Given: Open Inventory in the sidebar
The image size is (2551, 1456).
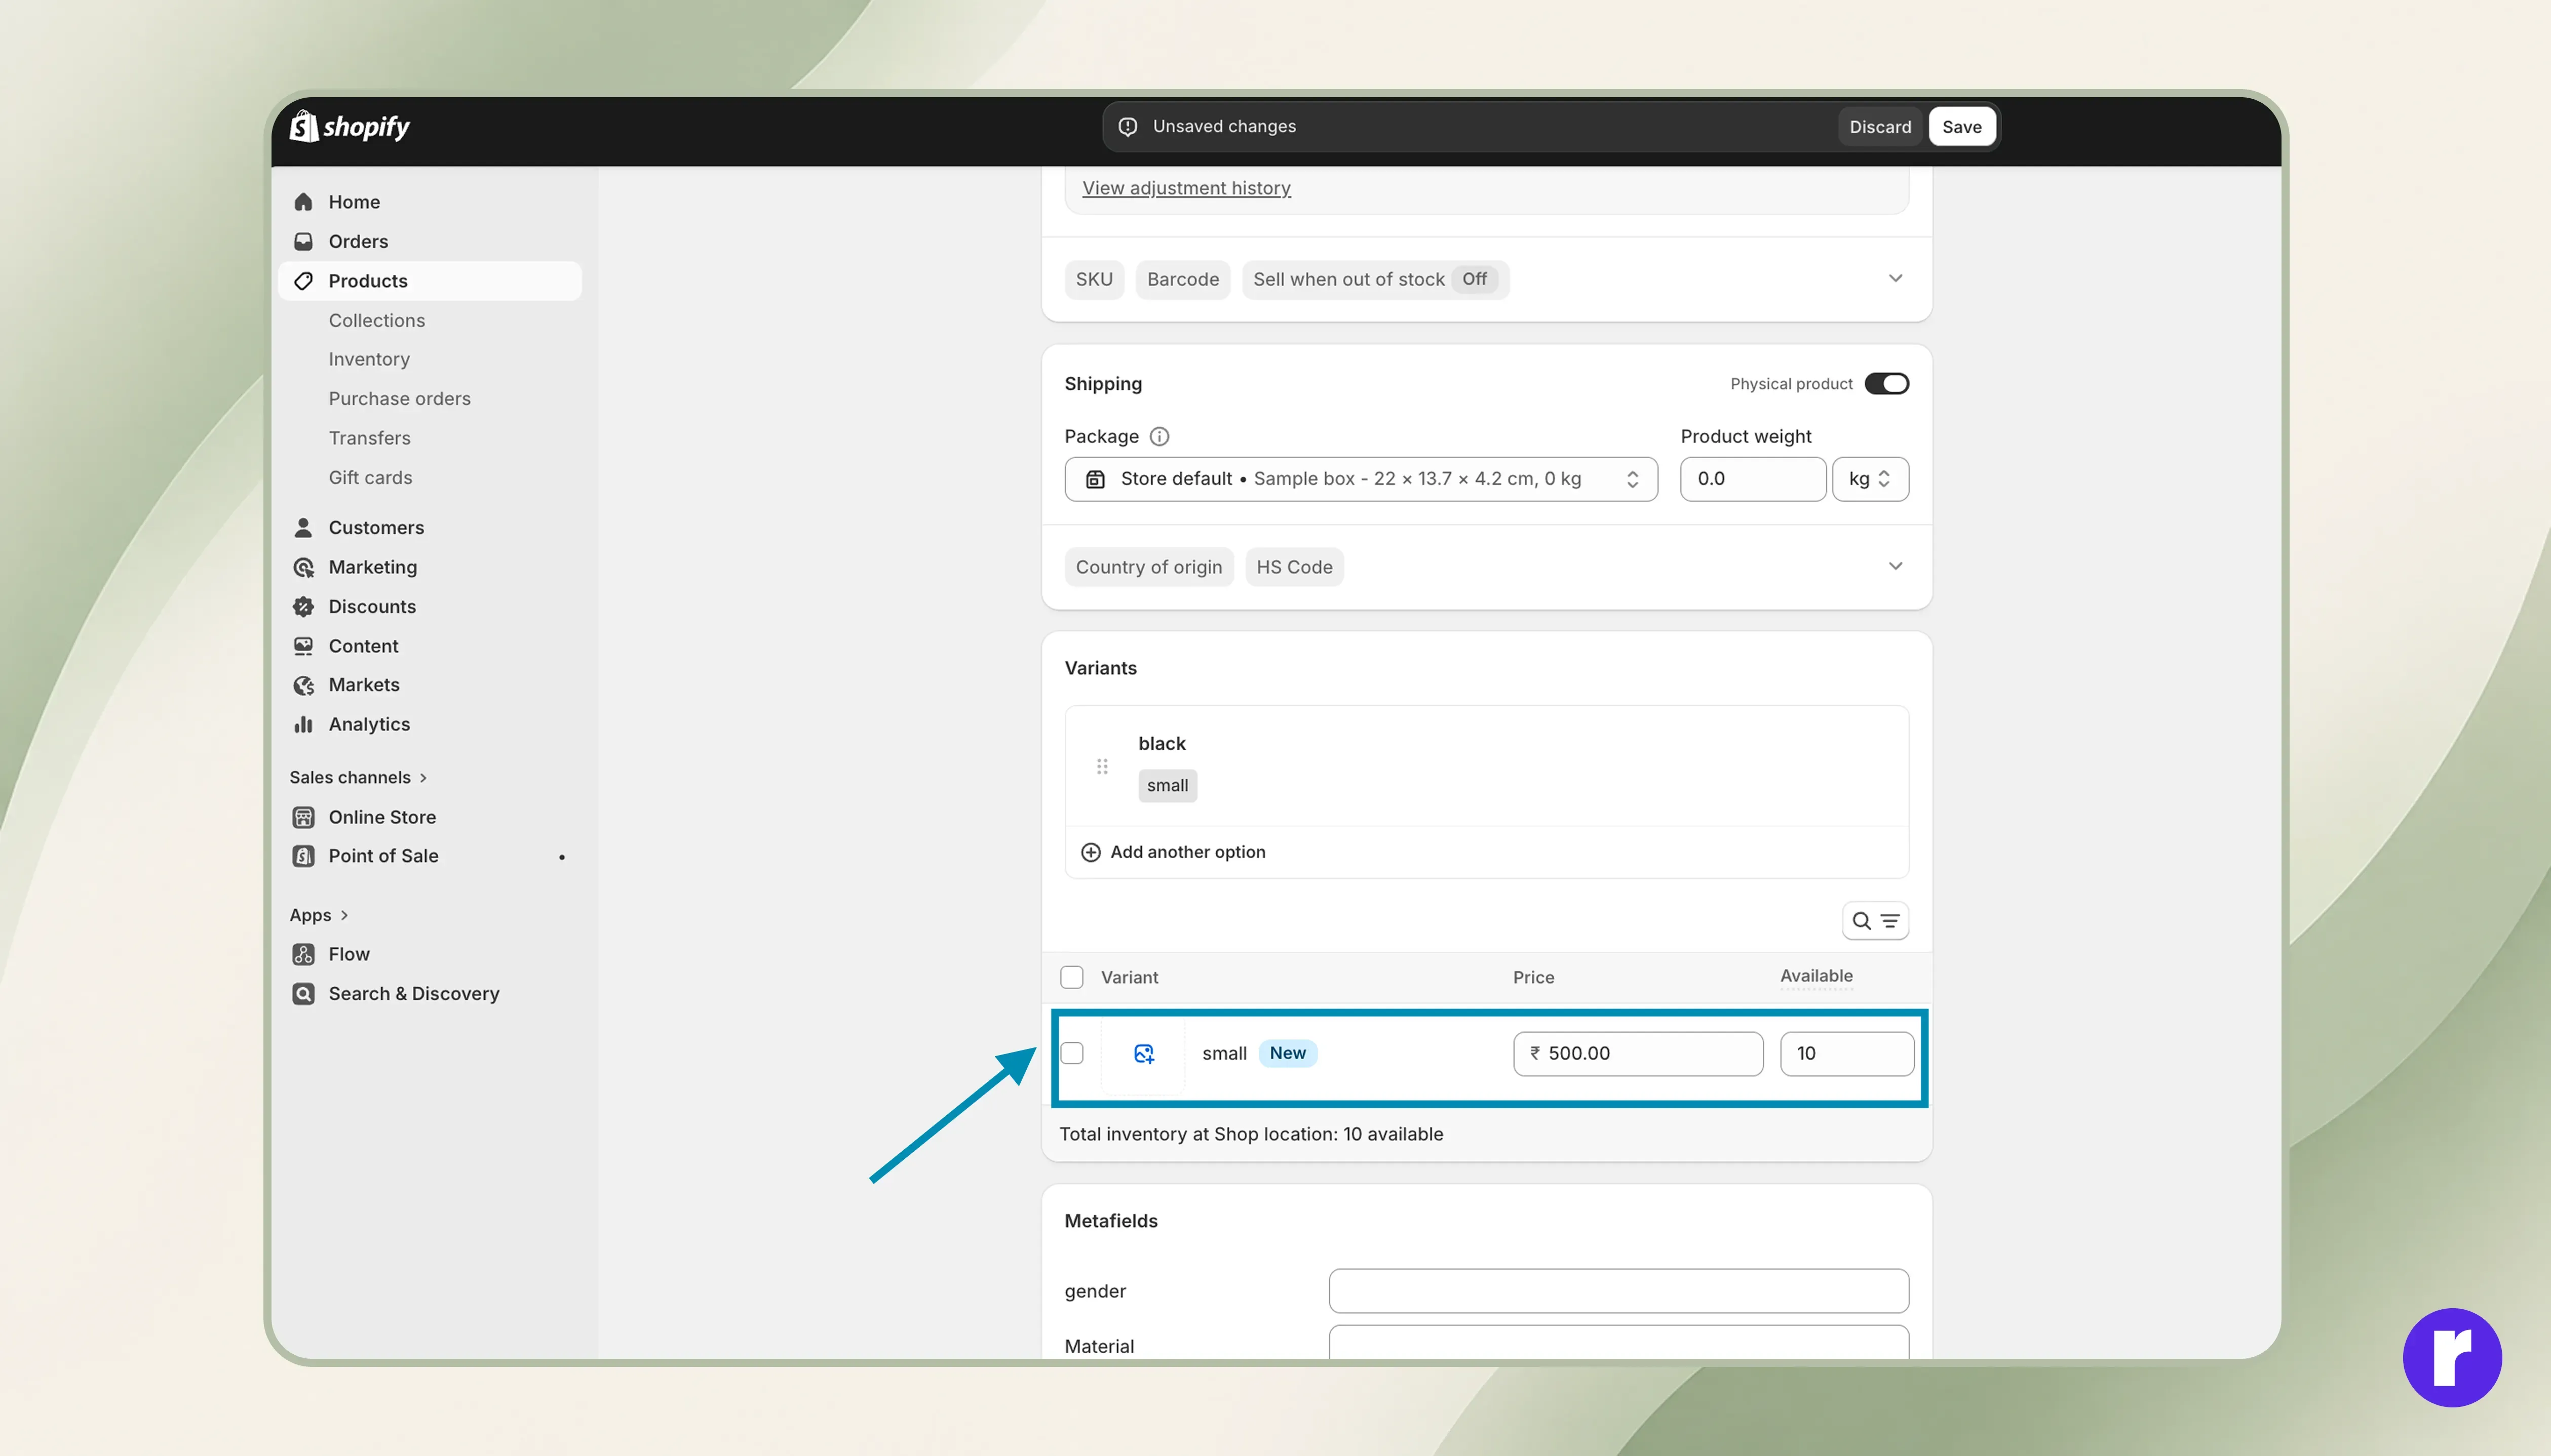Looking at the screenshot, I should pos(369,359).
